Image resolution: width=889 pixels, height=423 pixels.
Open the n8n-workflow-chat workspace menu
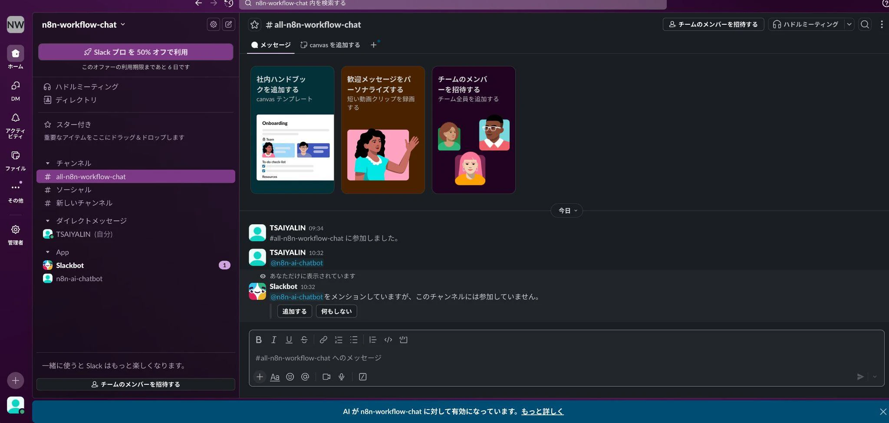(x=83, y=25)
